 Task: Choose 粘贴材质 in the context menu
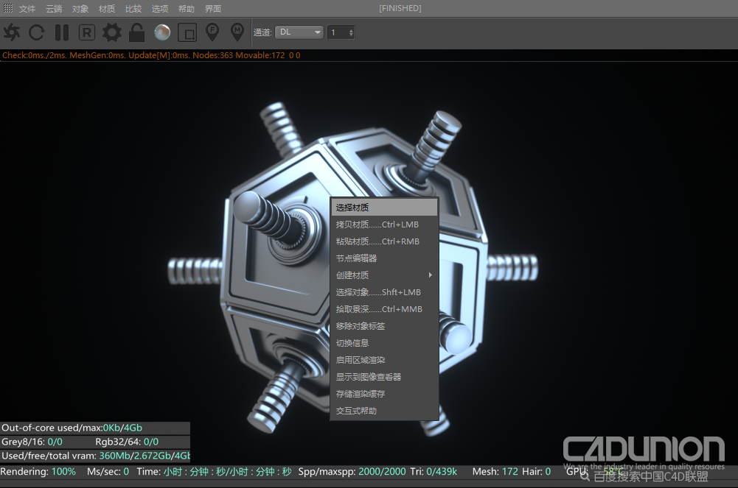384,241
